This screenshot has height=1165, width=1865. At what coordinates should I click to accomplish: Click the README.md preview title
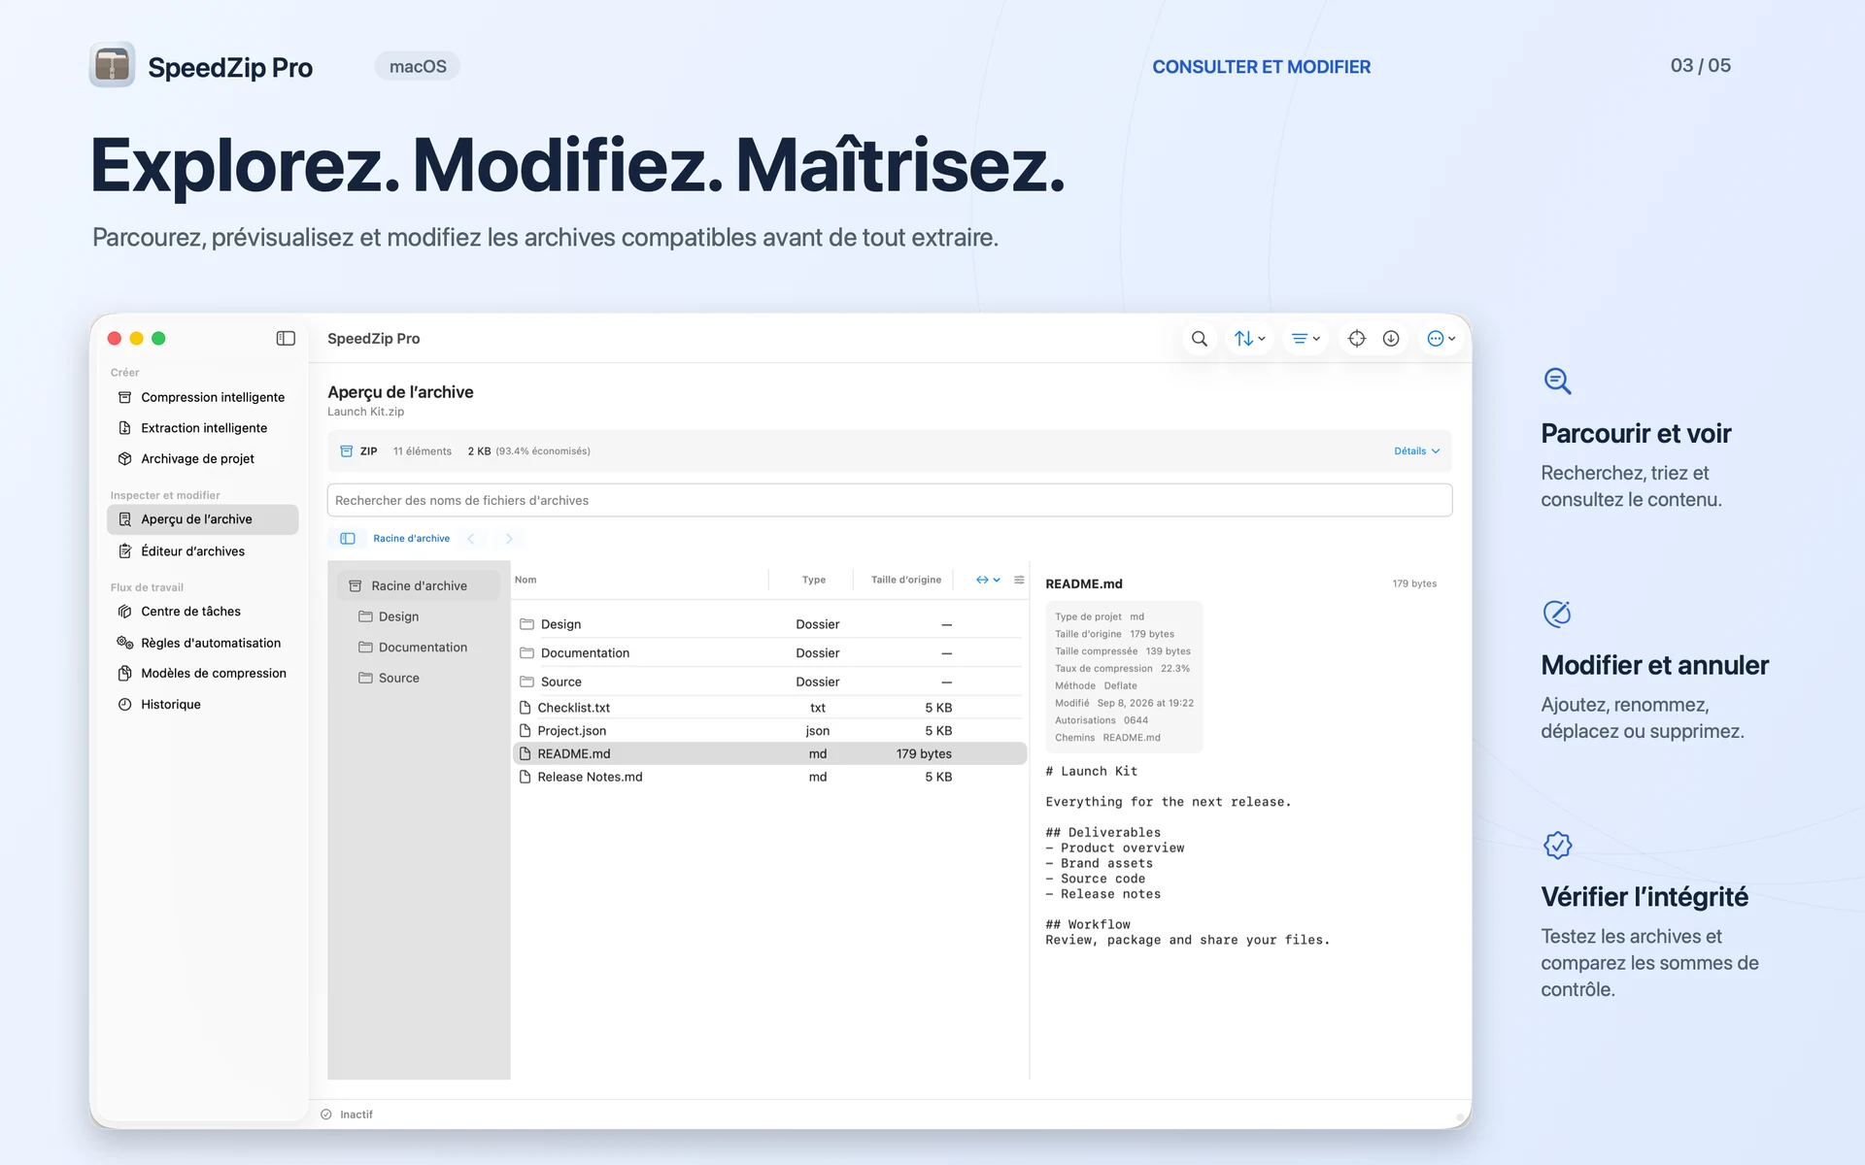(1084, 584)
